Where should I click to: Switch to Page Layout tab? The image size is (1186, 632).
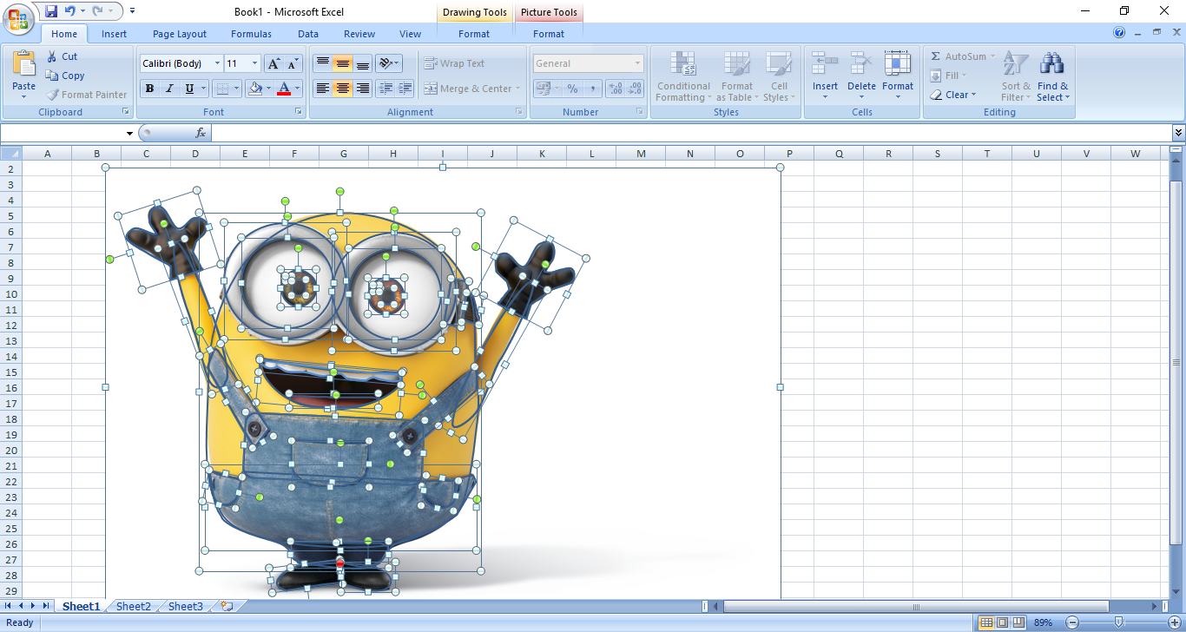pyautogui.click(x=180, y=34)
